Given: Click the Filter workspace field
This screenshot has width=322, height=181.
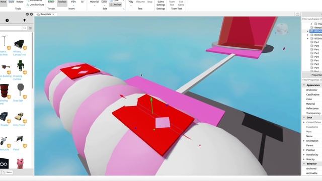Looking at the screenshot, I should [312, 19].
